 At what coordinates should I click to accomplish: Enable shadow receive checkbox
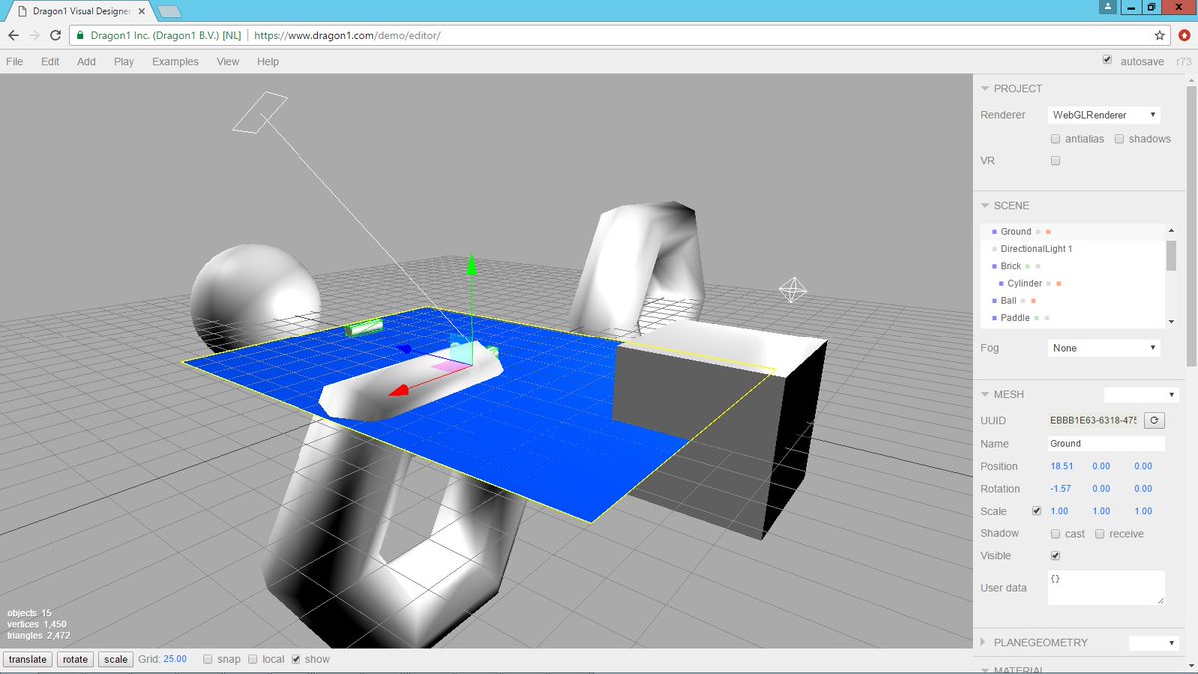pyautogui.click(x=1100, y=534)
